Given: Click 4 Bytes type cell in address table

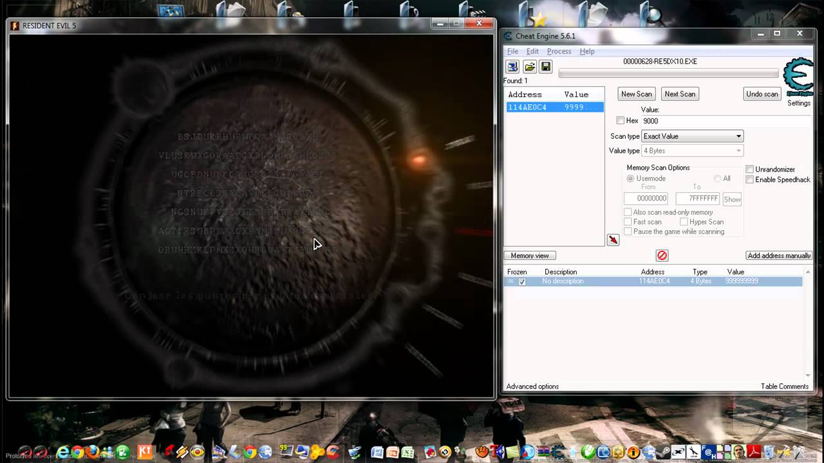Looking at the screenshot, I should click(x=701, y=282).
